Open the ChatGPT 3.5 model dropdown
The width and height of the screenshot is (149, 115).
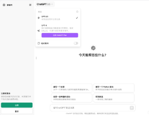(45, 4)
